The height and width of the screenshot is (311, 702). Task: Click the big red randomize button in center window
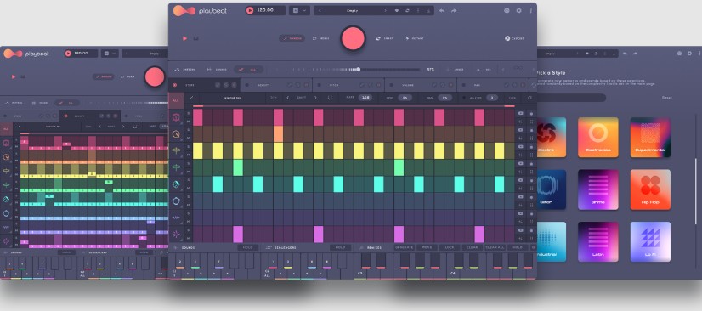pyautogui.click(x=354, y=38)
